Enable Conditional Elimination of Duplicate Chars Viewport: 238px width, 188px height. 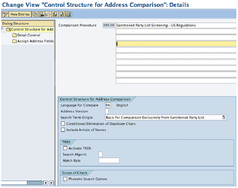click(63, 124)
